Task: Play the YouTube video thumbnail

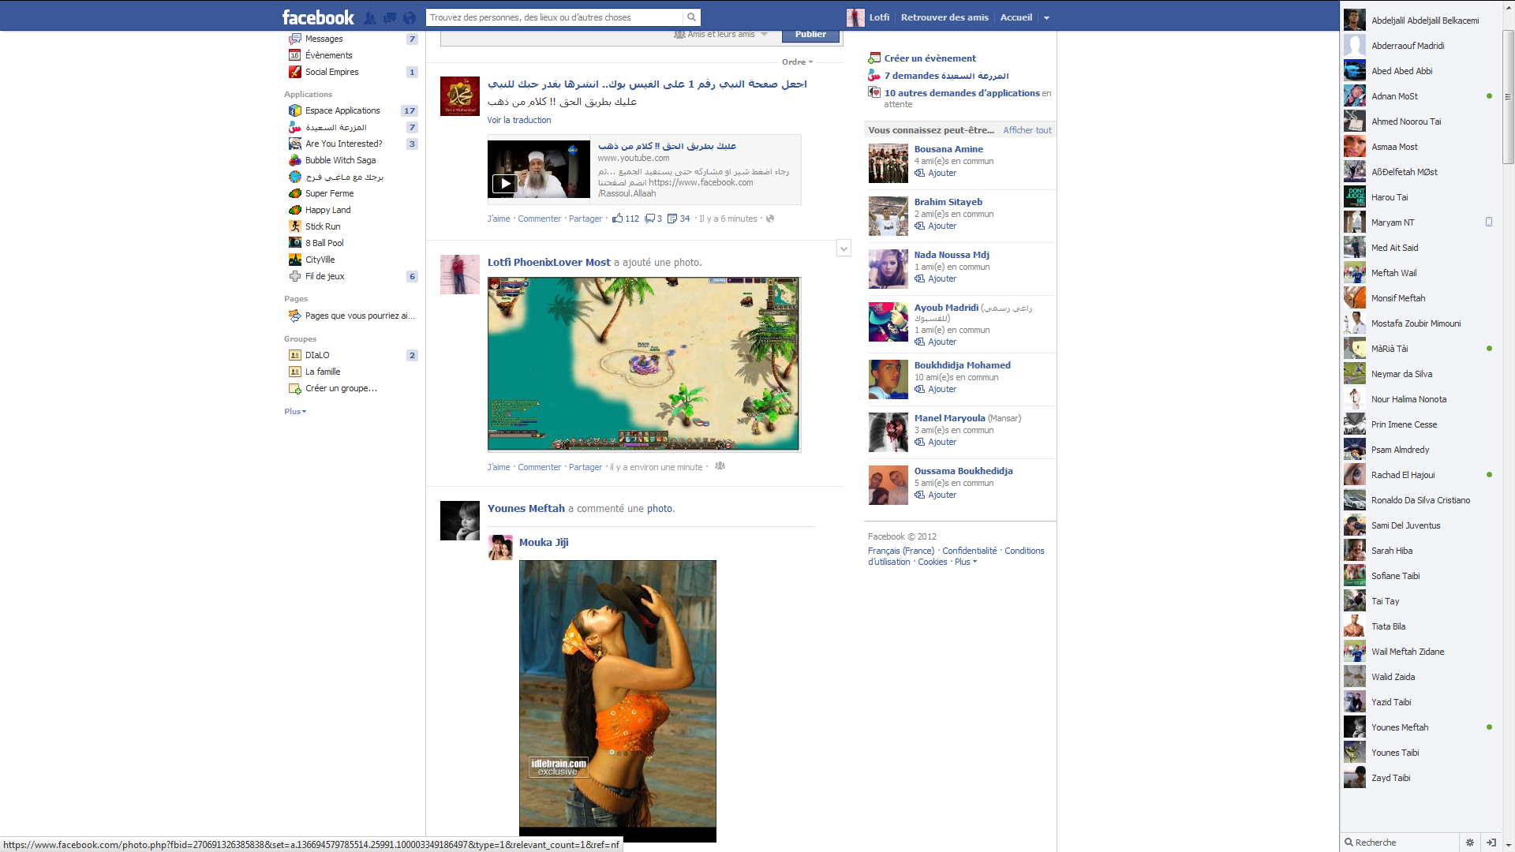Action: pyautogui.click(x=505, y=183)
